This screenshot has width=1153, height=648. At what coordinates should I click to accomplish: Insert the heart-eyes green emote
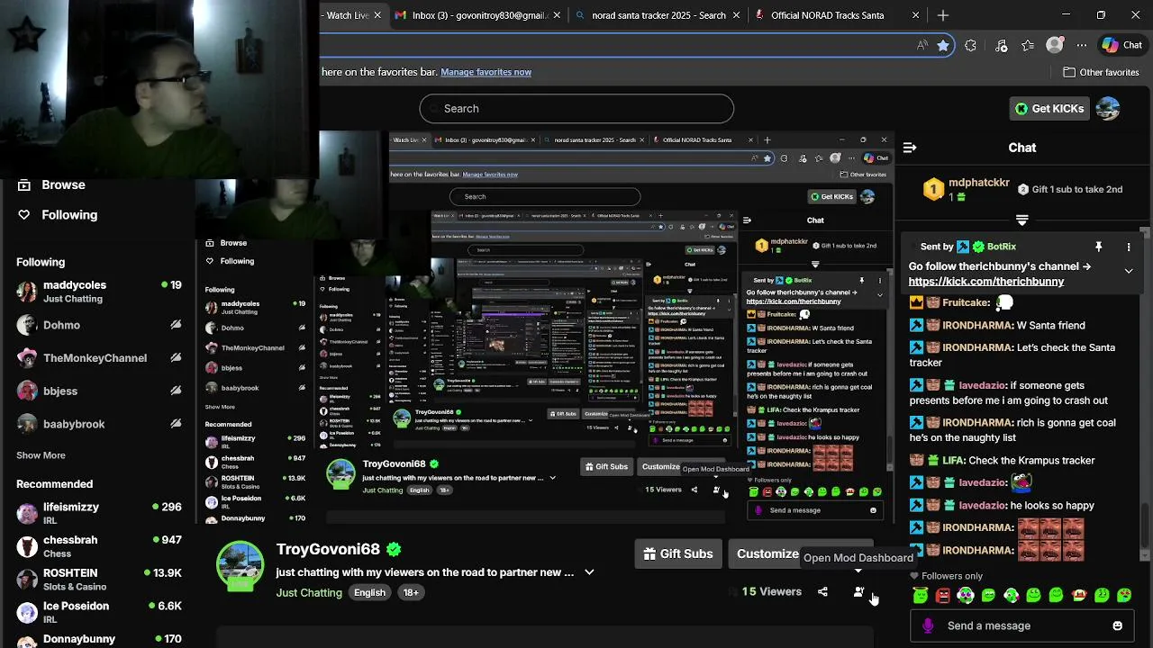1124,595
